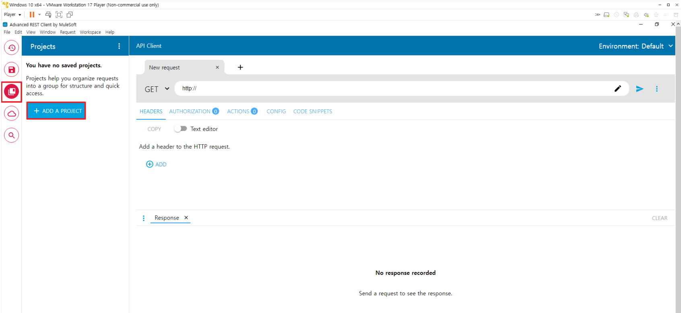Click the VMware network adapter icon
This screenshot has width=681, height=313.
626,15
